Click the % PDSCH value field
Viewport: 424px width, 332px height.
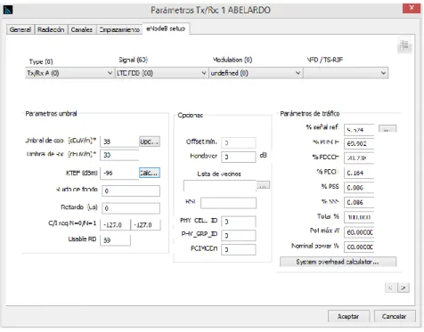pyautogui.click(x=359, y=143)
